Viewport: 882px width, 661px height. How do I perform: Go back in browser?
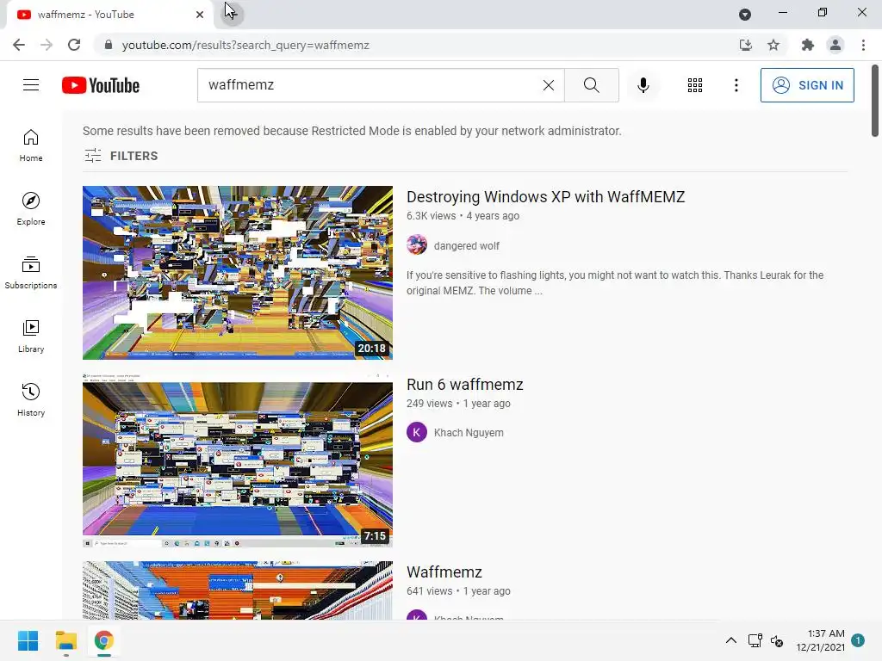(19, 45)
